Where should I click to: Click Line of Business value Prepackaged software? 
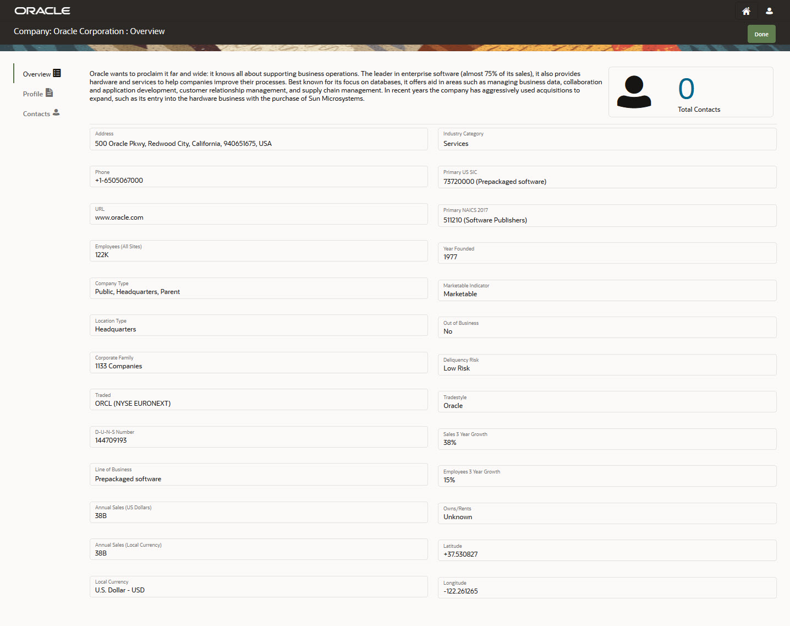pos(128,479)
